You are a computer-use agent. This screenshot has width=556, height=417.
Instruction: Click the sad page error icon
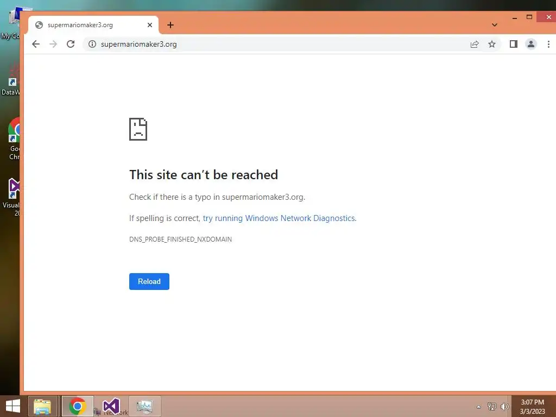click(138, 129)
